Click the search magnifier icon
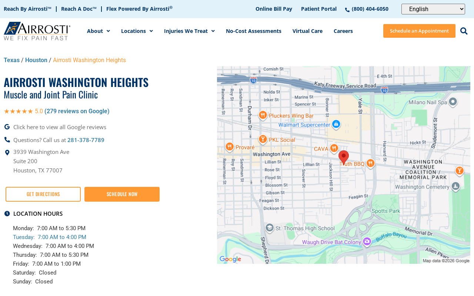 (464, 31)
